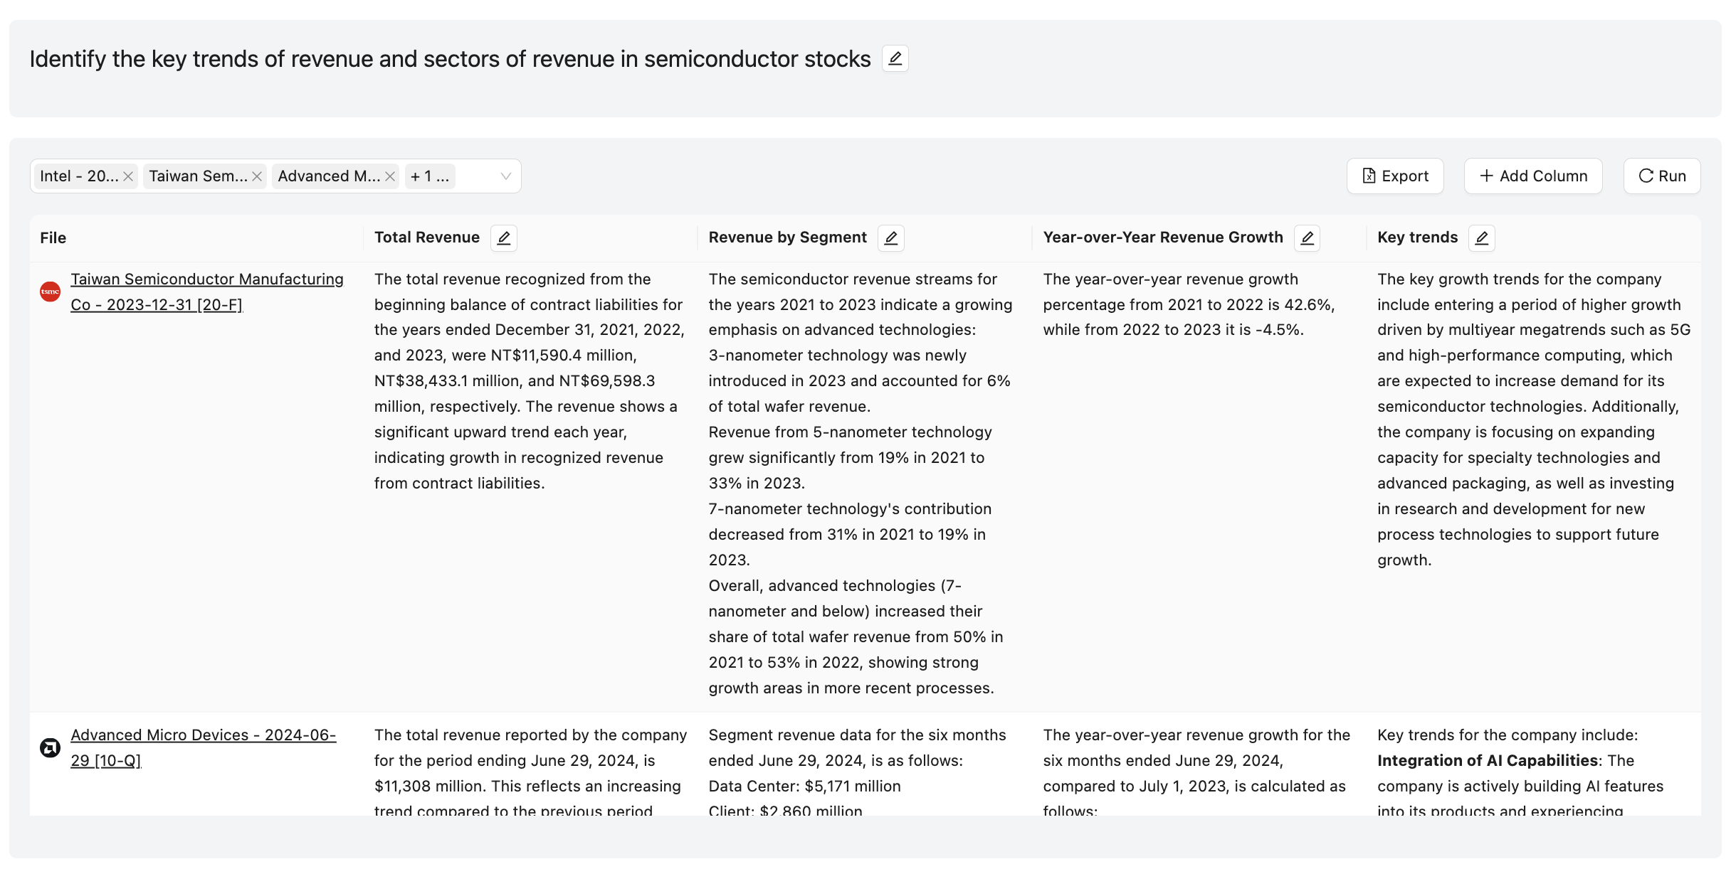The height and width of the screenshot is (869, 1731).
Task: Expand the file selector dropdown arrow
Action: (505, 176)
